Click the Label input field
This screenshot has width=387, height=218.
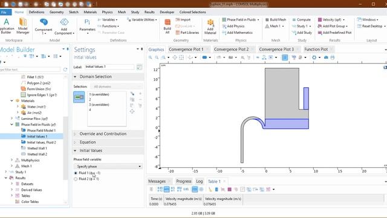point(109,67)
